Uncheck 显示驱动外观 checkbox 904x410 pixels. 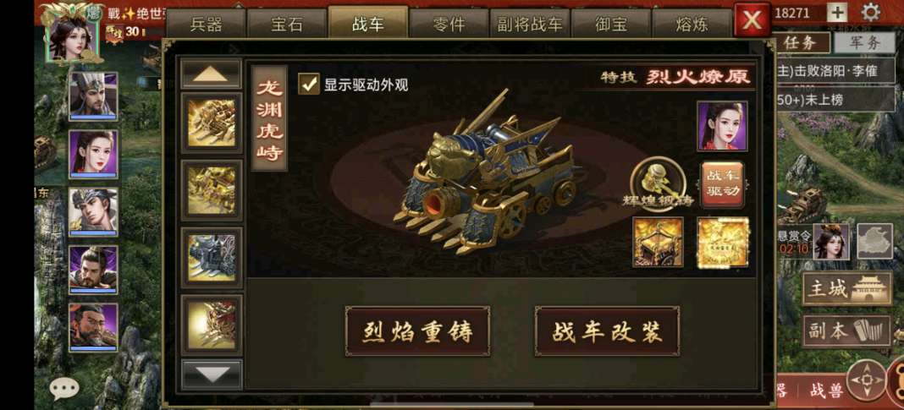309,84
